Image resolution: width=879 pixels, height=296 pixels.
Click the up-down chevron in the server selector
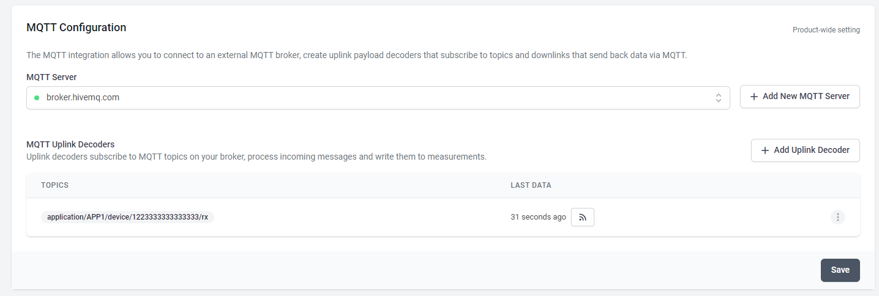click(719, 98)
